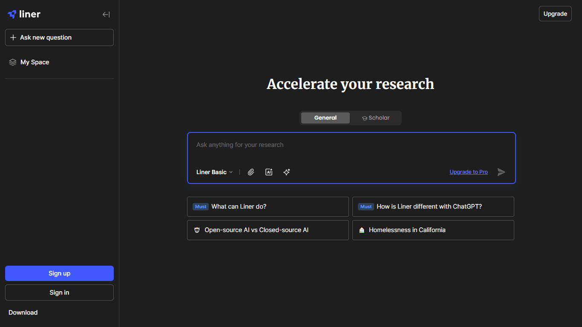
Task: Expand the model selector chevron
Action: point(231,172)
